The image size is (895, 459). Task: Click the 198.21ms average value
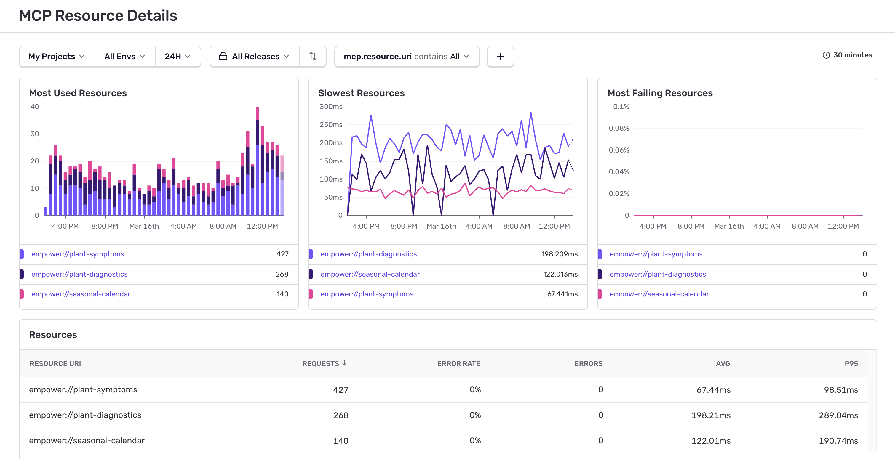point(711,415)
